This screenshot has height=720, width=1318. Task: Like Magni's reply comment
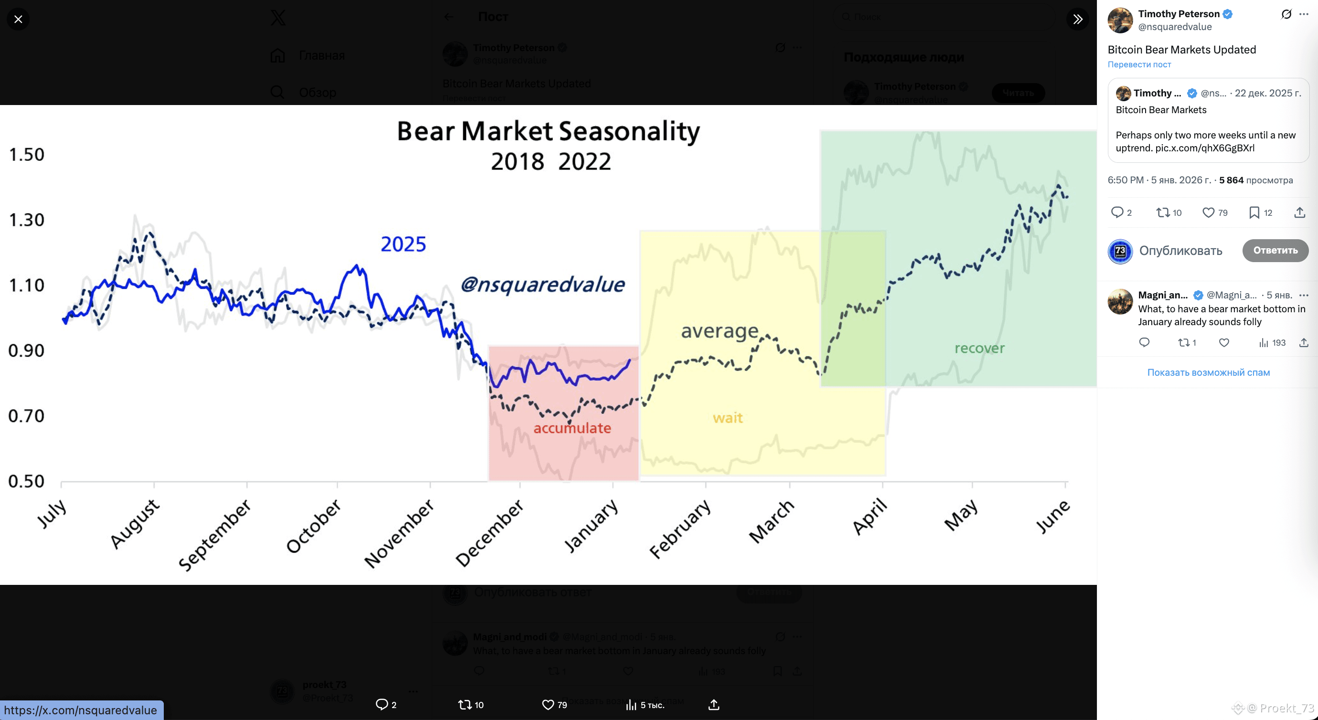tap(1224, 343)
